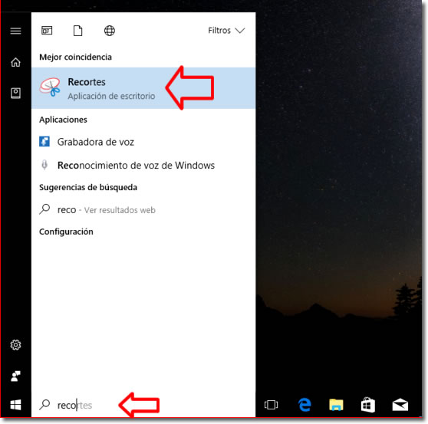Click the microphone icon for voice recognition
The width and height of the screenshot is (428, 424).
44,165
